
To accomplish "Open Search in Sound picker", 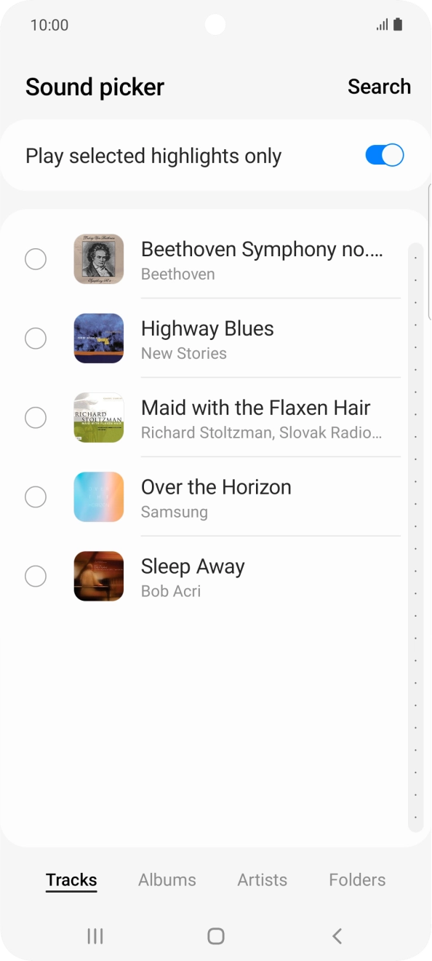I will pyautogui.click(x=379, y=86).
